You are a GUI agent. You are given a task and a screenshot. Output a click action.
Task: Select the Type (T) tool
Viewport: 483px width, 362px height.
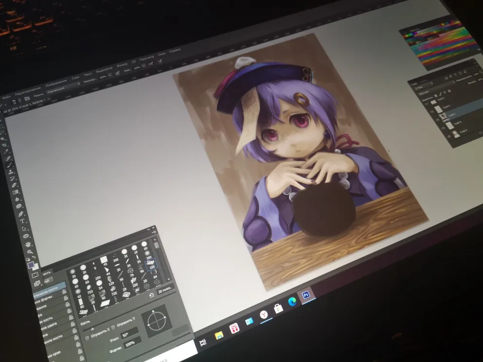pyautogui.click(x=22, y=221)
